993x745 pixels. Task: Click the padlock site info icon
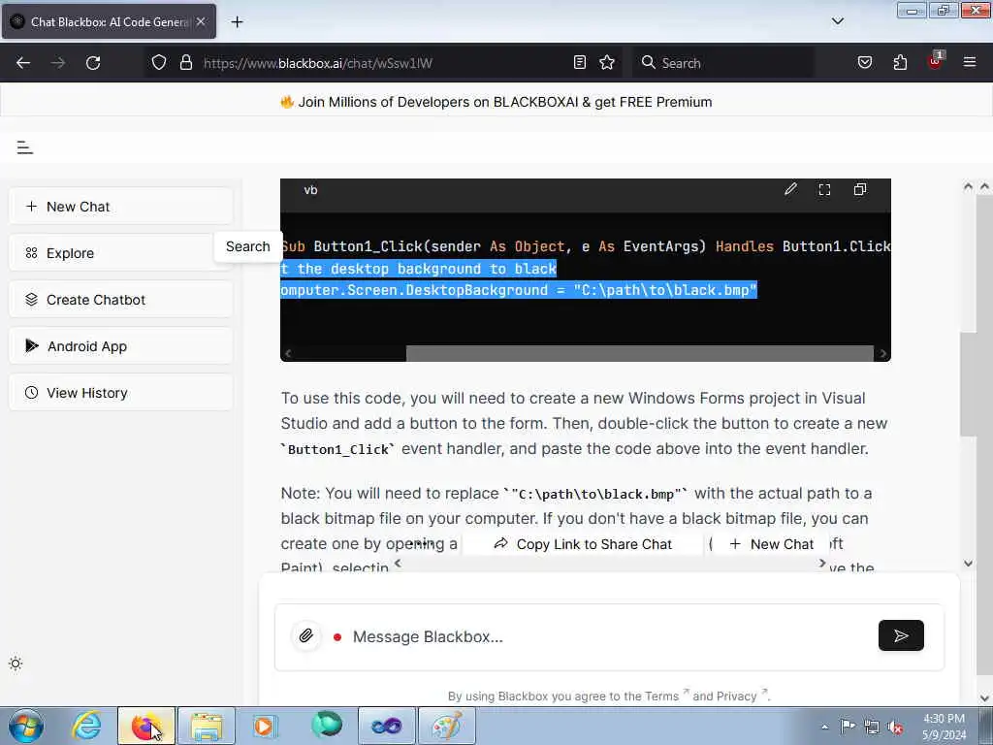[185, 62]
